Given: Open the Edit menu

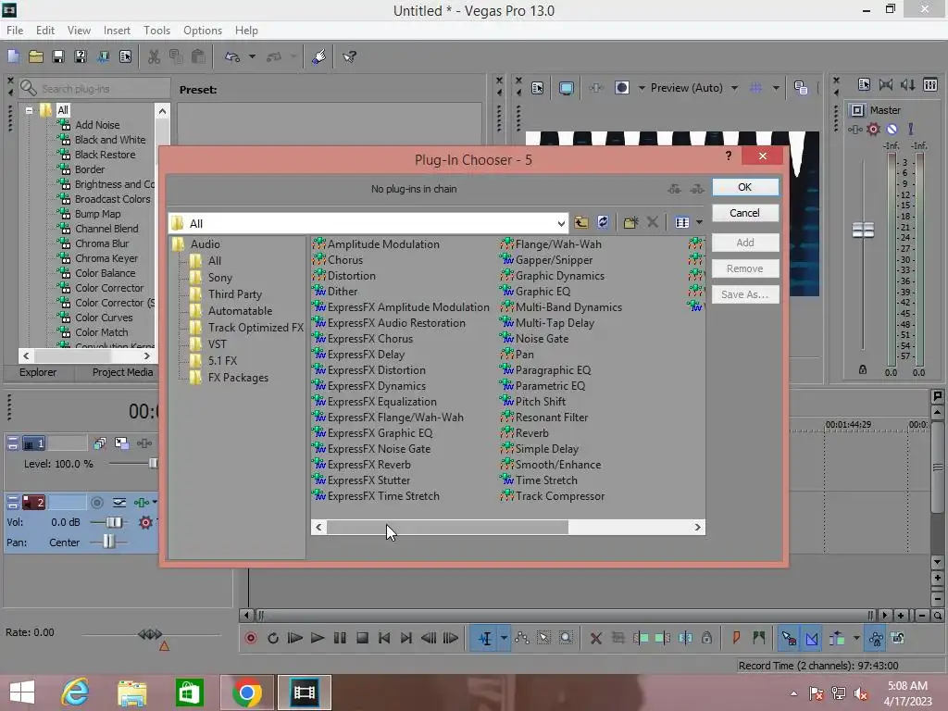Looking at the screenshot, I should point(44,31).
